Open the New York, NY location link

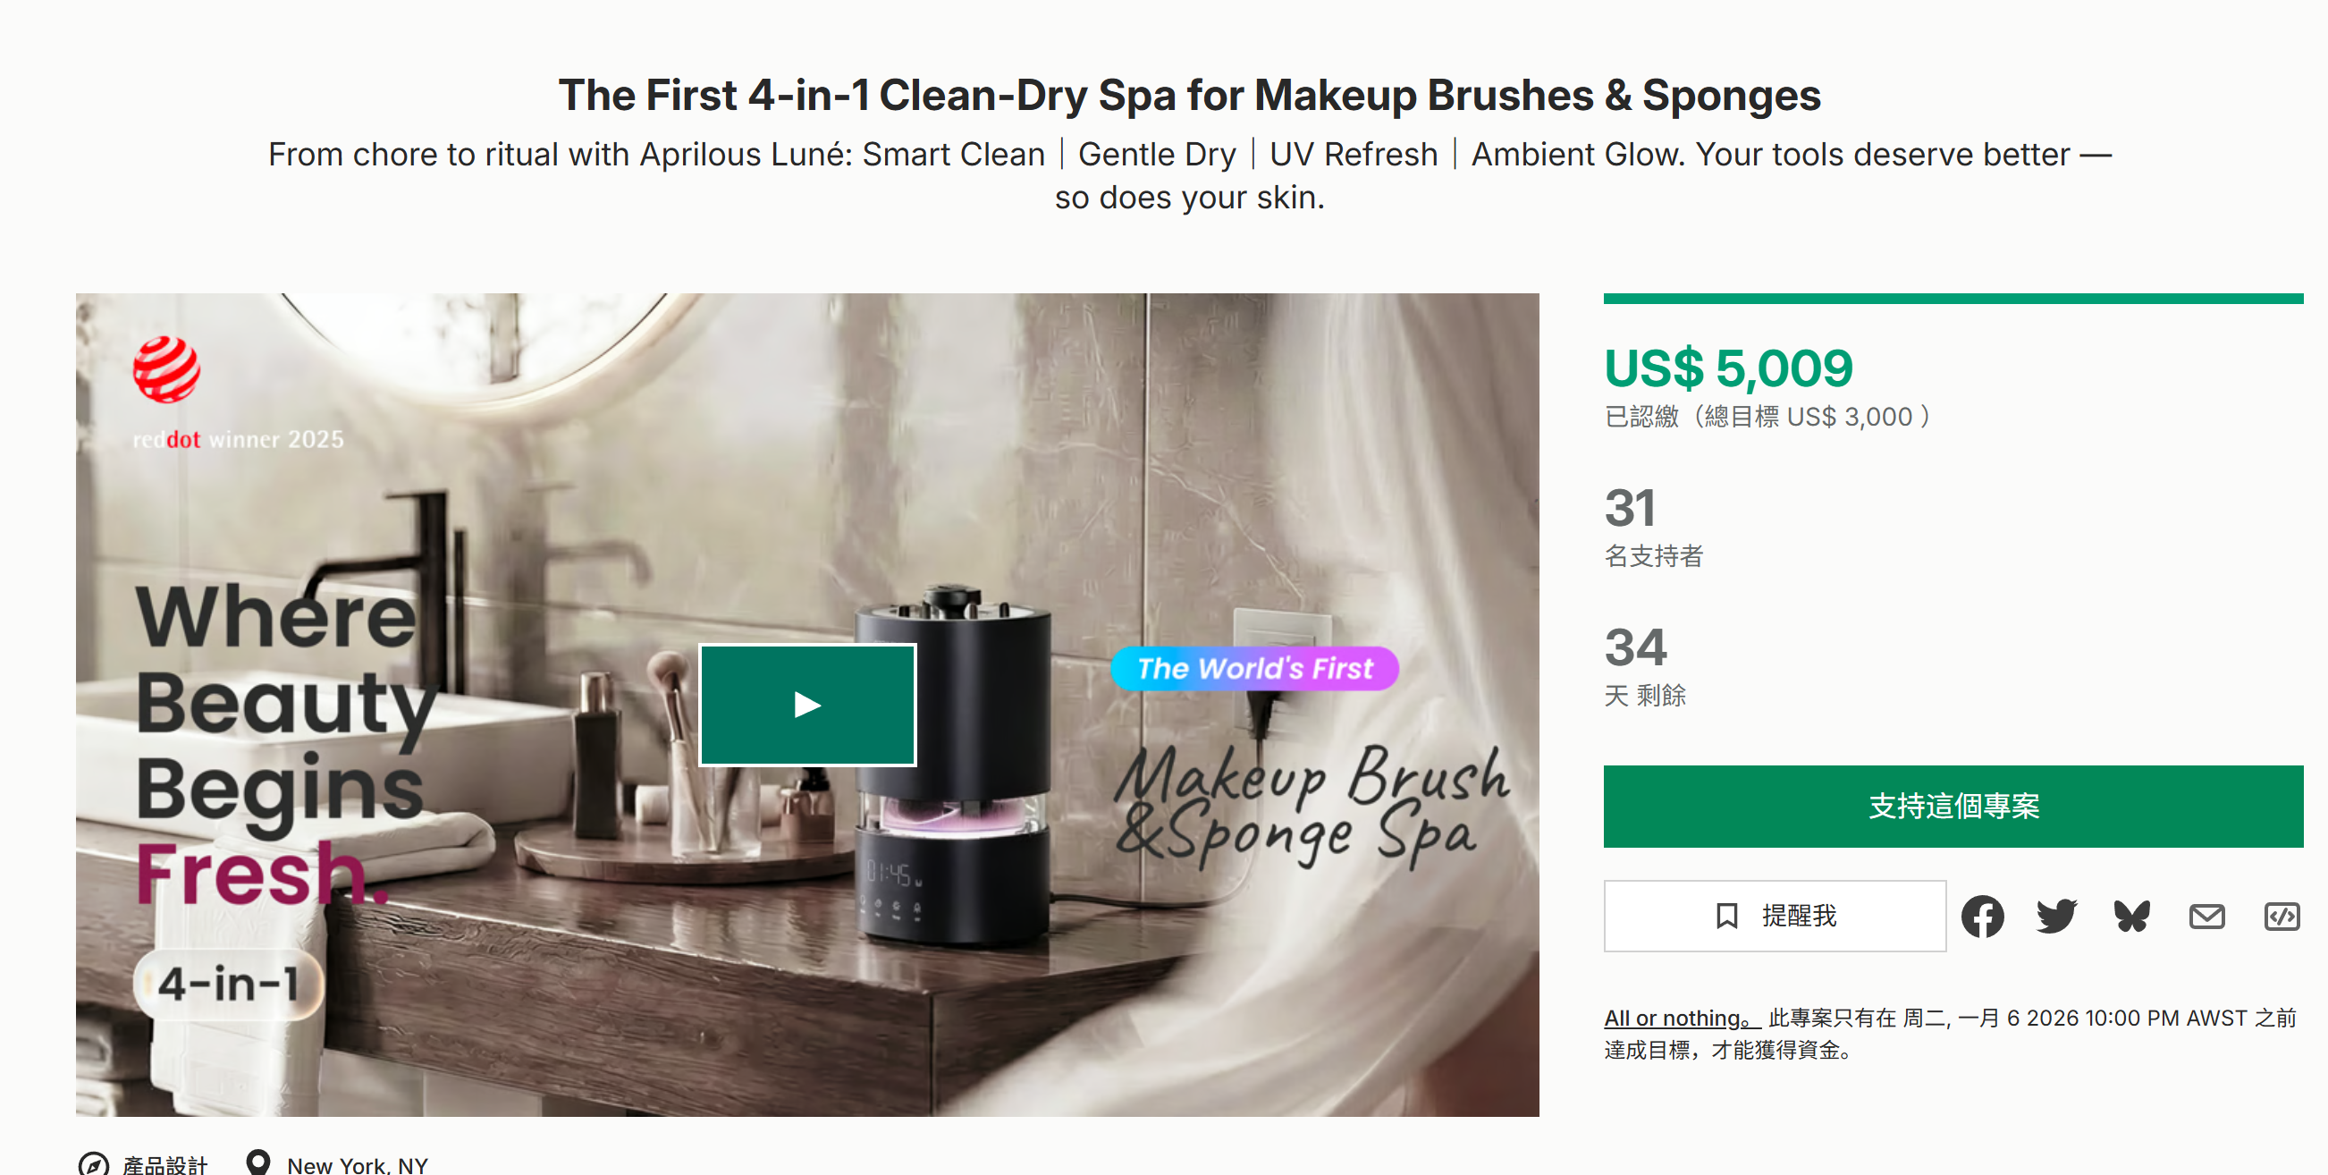click(x=358, y=1166)
